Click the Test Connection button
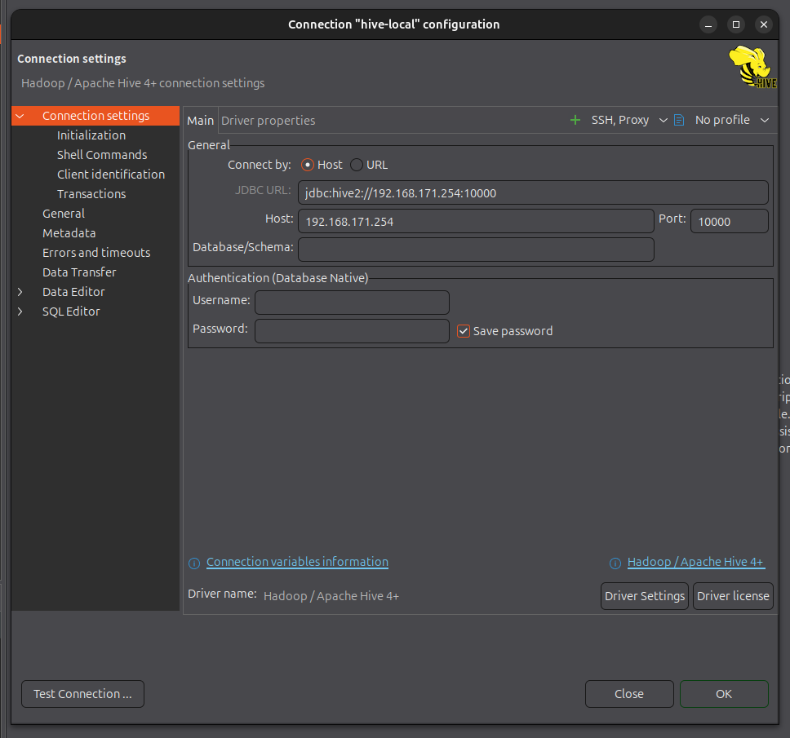Image resolution: width=790 pixels, height=738 pixels. coord(82,694)
